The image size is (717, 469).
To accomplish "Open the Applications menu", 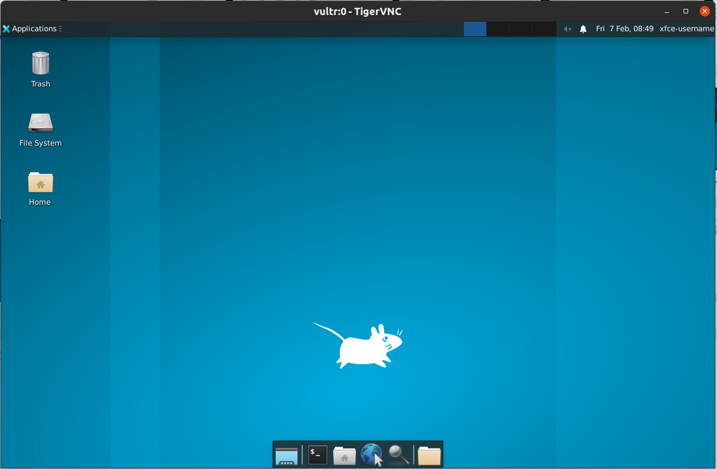I will pos(31,29).
